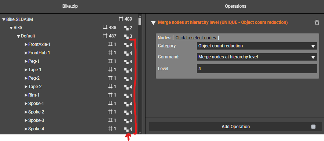Click the node count icon for Spoke-1
This screenshot has height=141, width=324.
[x=111, y=104]
